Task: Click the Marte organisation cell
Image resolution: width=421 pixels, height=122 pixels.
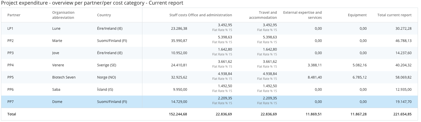Action: (57, 41)
